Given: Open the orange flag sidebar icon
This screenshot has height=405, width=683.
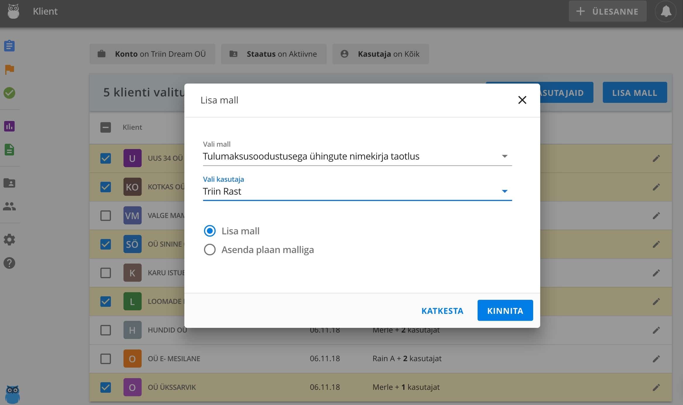Looking at the screenshot, I should click(9, 70).
